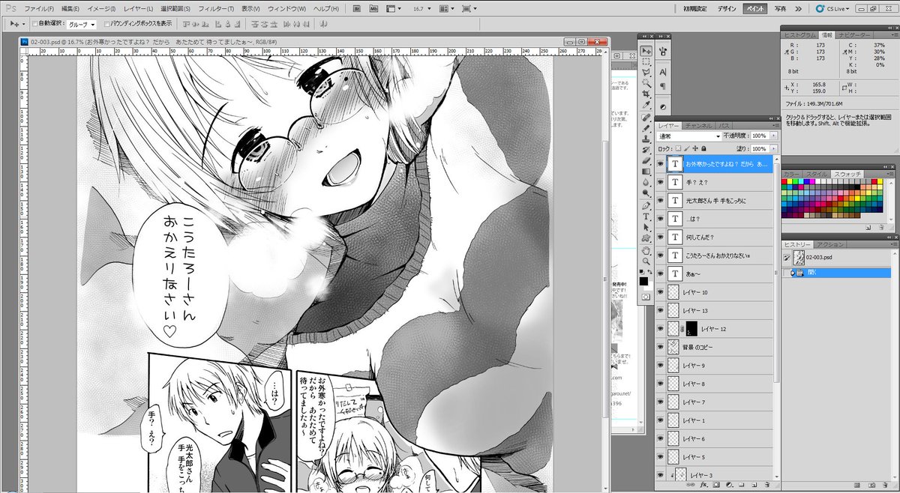Screen dimensions: 900x493
Task: Open the 塗り fill slider arrow
Action: point(772,148)
